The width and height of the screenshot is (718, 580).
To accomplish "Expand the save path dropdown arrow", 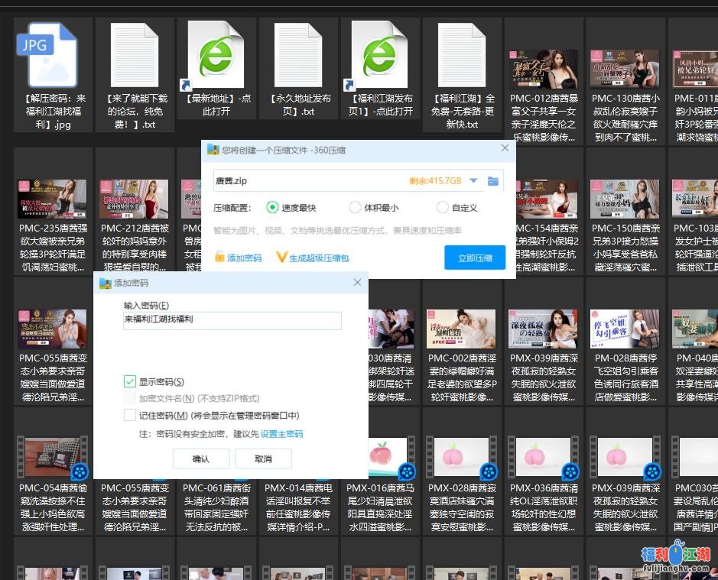I will pyautogui.click(x=473, y=181).
